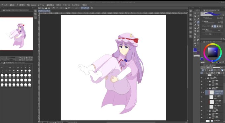The image size is (225, 123).
Task: Click the Delete layer trash icon
Action: (224, 73)
